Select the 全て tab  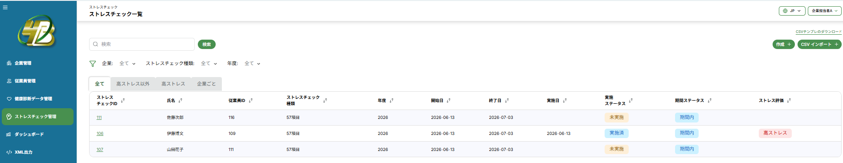click(100, 84)
